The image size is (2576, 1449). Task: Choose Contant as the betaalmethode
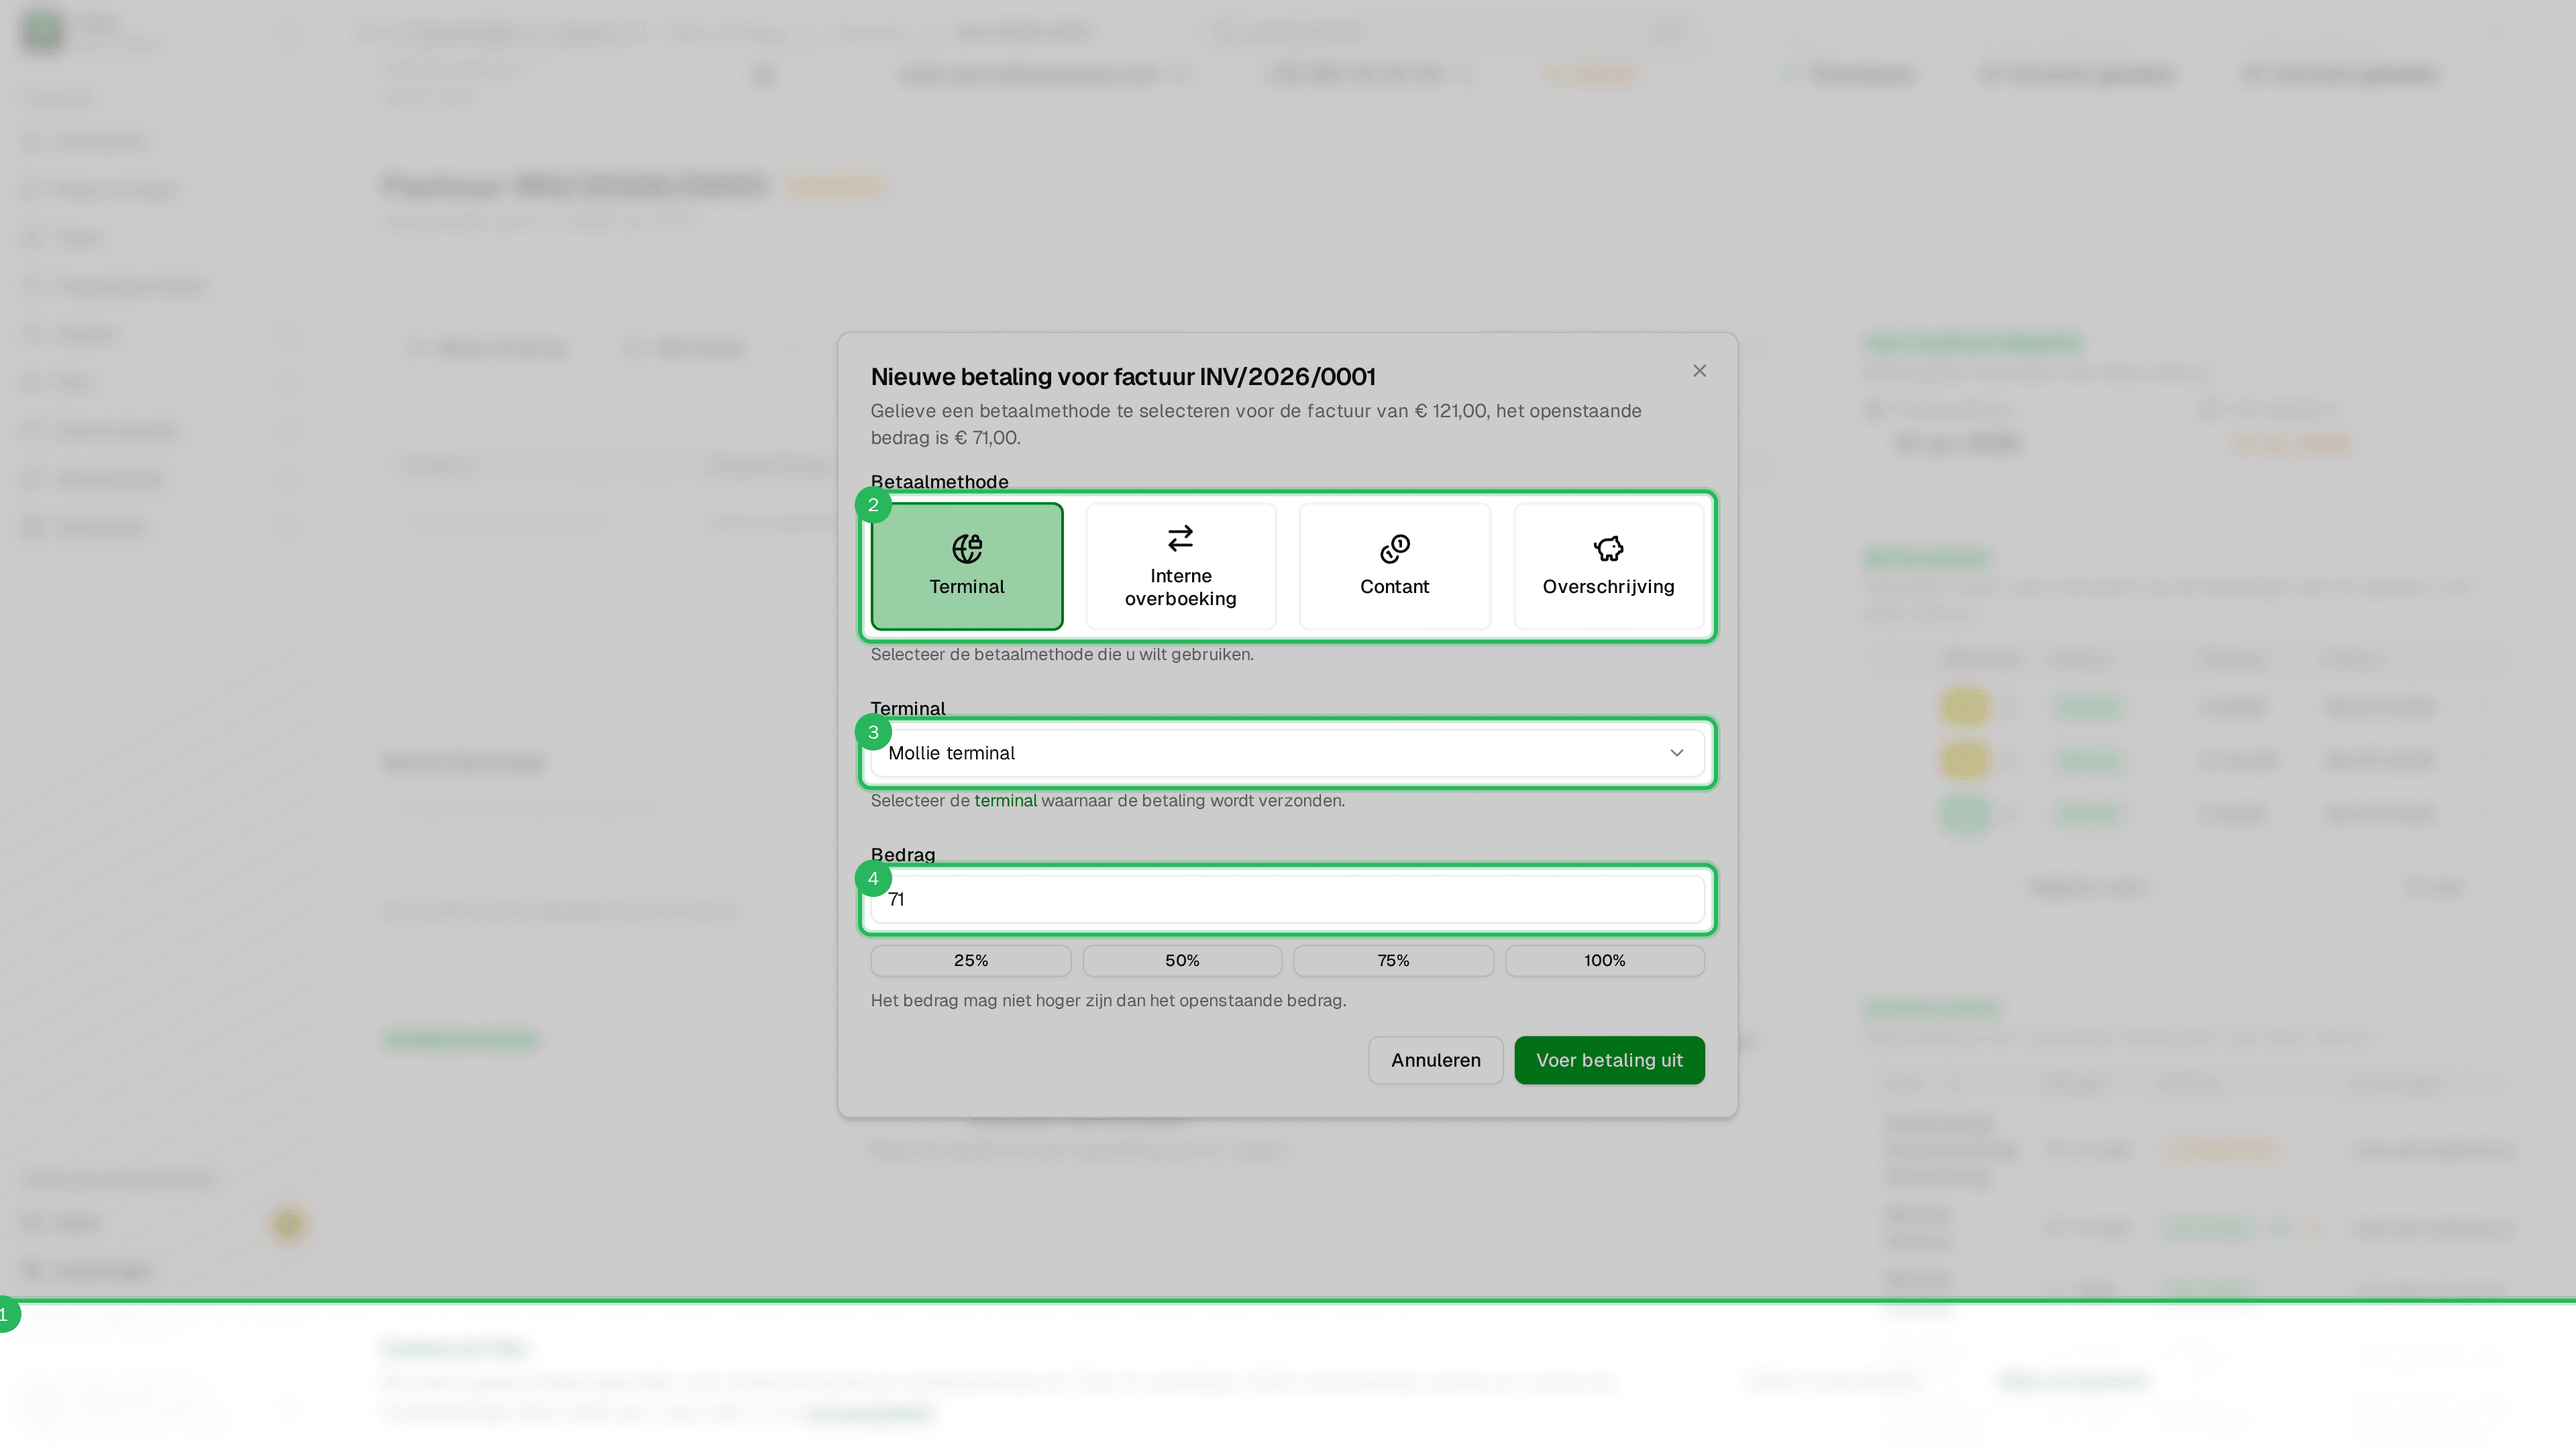click(x=1394, y=566)
